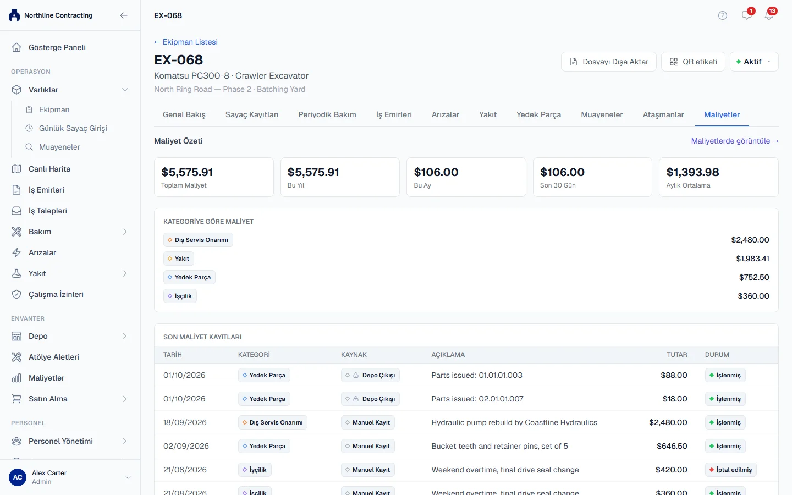The height and width of the screenshot is (495, 792).
Task: Click the Atölye Aletleri tools icon
Action: pyautogui.click(x=16, y=357)
